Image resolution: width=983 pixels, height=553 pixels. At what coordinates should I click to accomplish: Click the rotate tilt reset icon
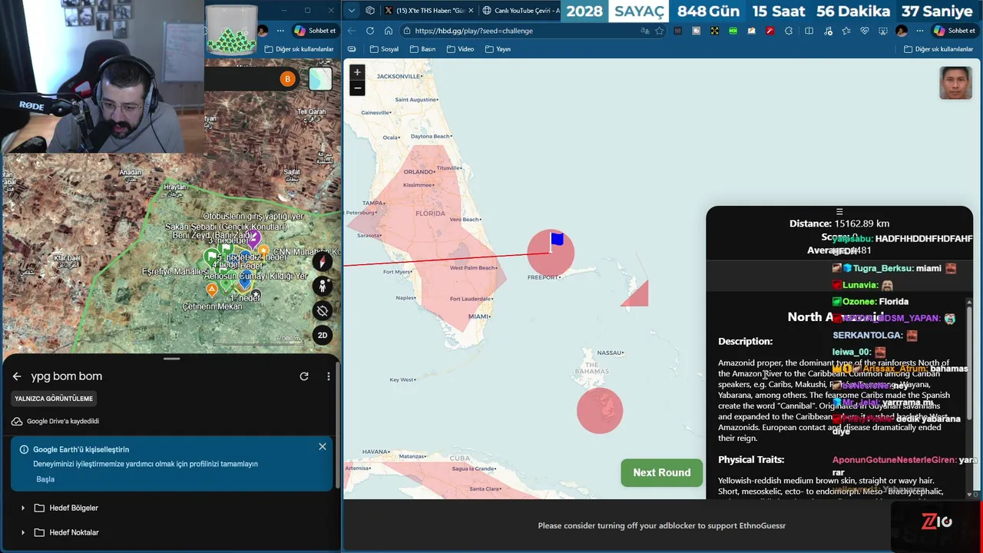pos(323,310)
